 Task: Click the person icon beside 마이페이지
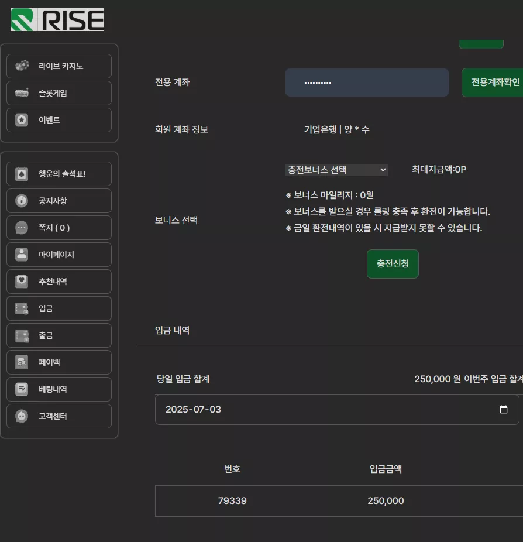click(22, 255)
